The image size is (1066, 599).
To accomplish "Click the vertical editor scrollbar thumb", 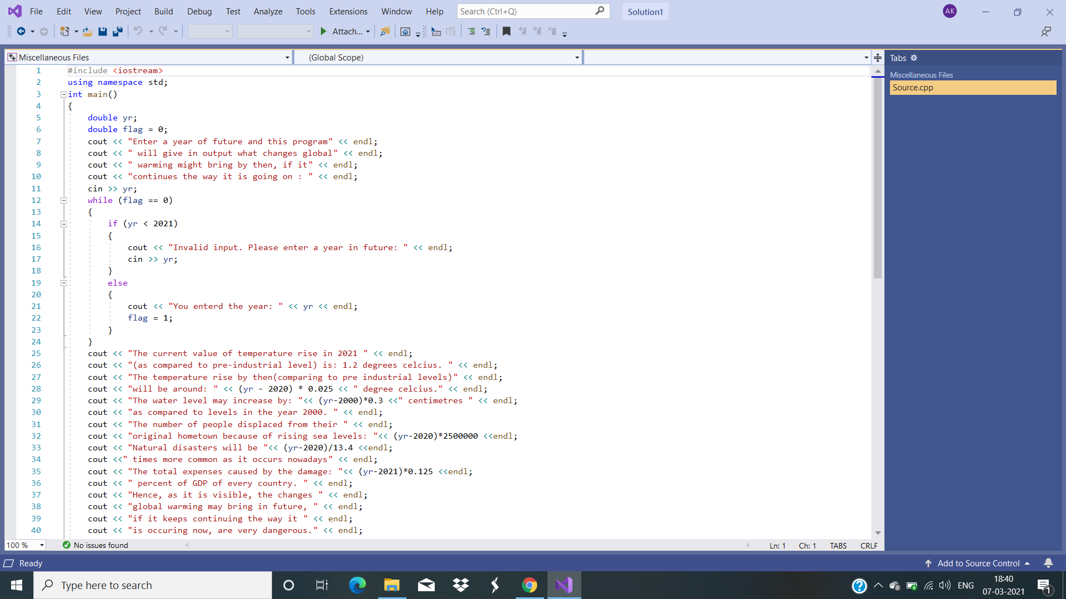I will (877, 177).
